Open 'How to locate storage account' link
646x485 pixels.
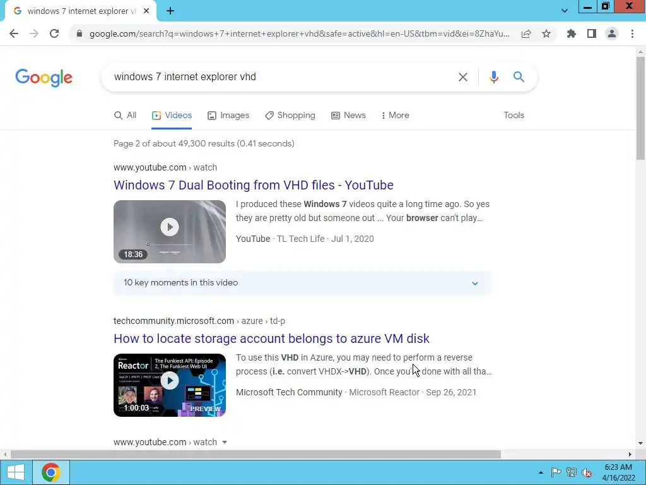[x=271, y=338]
